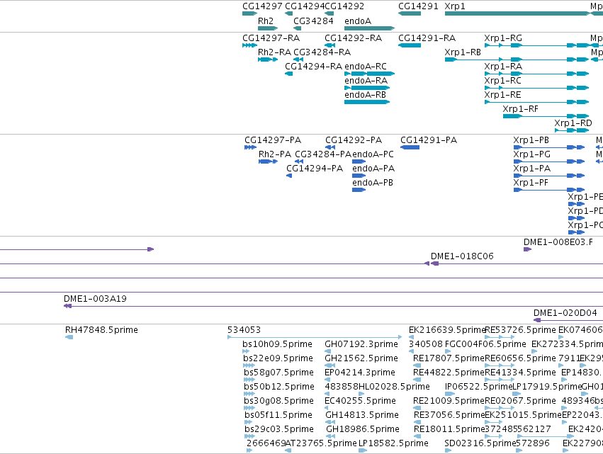This screenshot has height=454, width=603.
Task: Select the endoA-PC protein
Action: [359, 162]
